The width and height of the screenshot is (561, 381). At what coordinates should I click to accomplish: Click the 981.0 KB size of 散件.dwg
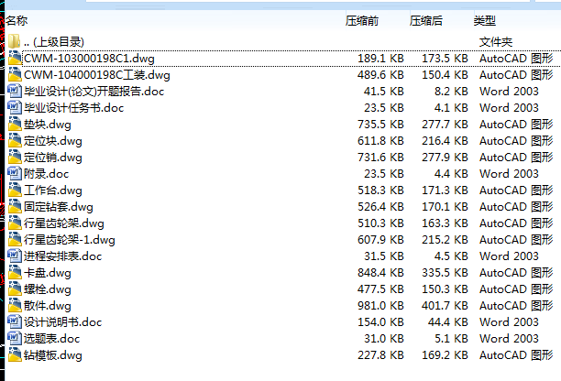[380, 306]
